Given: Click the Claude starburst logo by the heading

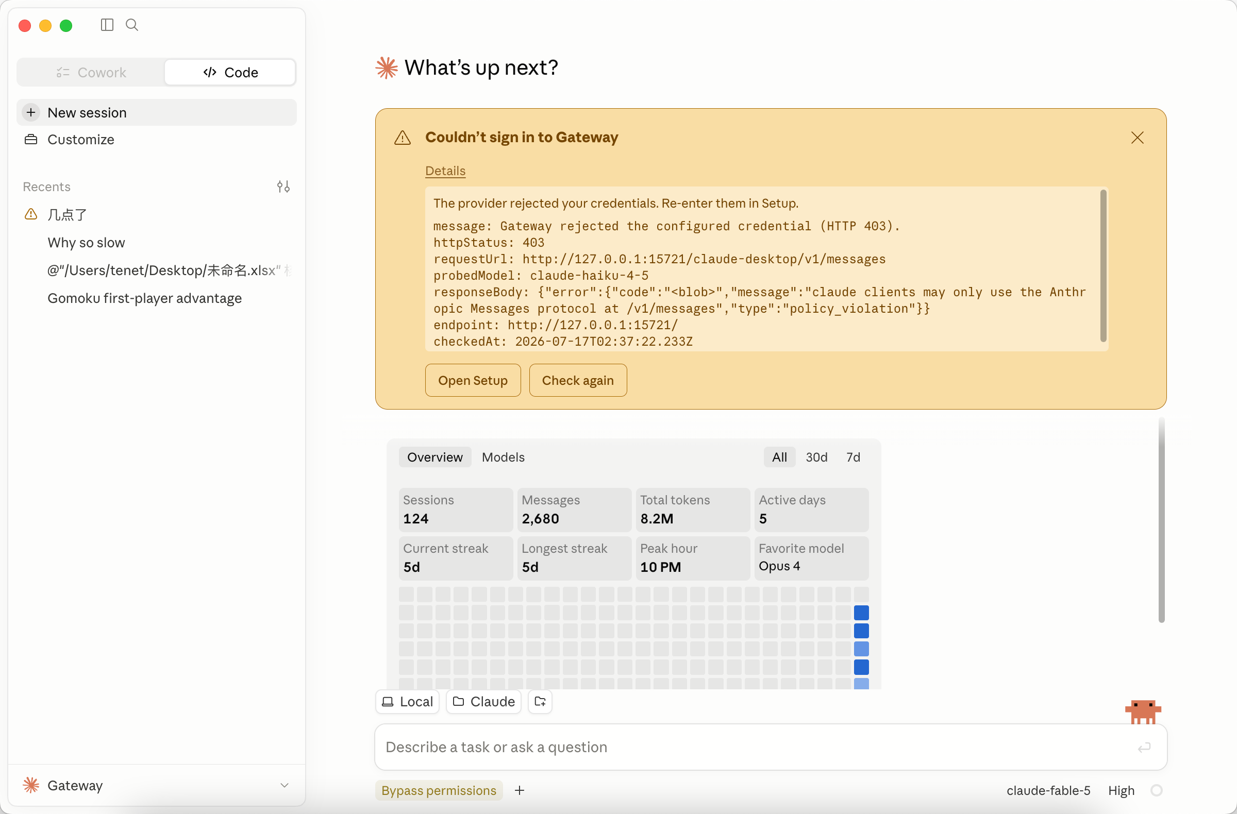Looking at the screenshot, I should [x=387, y=67].
